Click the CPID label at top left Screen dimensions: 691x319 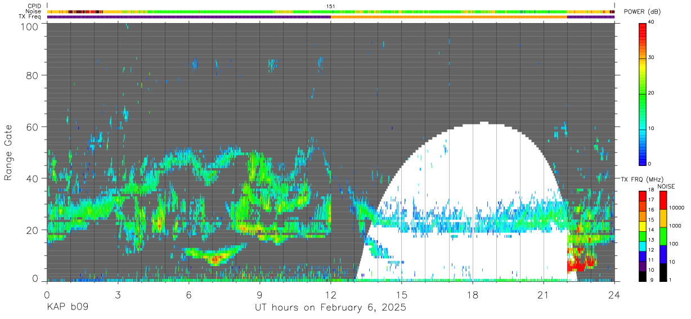point(34,6)
